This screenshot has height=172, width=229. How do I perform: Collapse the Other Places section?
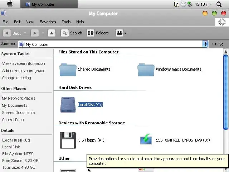coord(14,89)
